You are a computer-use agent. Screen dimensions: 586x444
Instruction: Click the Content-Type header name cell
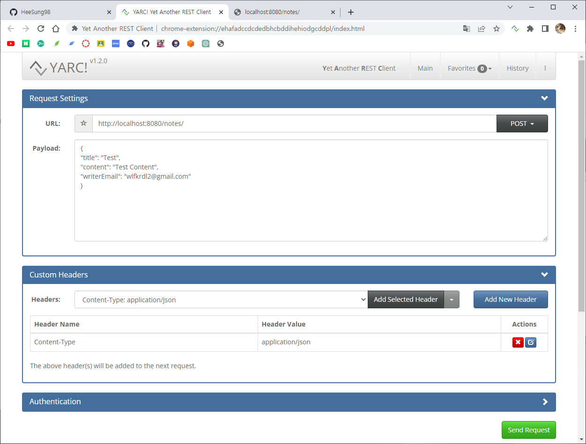[144, 342]
